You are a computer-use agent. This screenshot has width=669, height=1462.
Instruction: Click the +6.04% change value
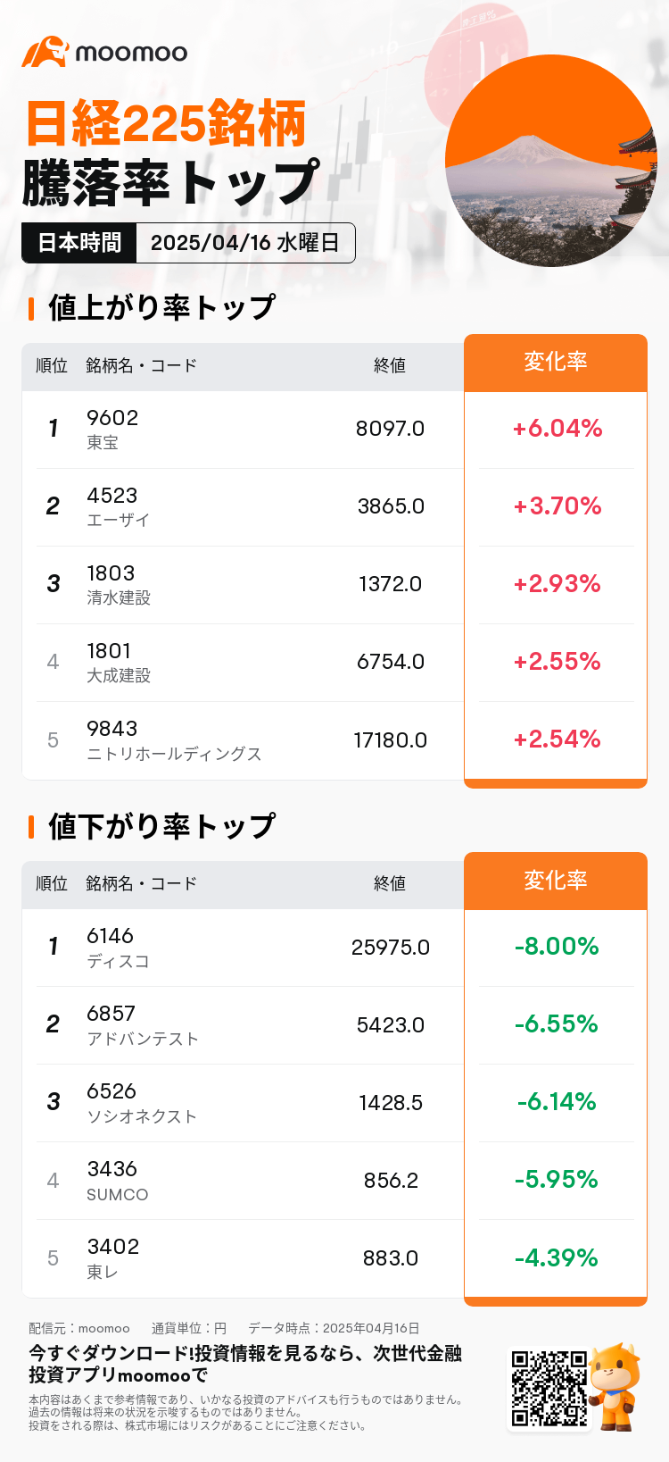click(x=557, y=429)
